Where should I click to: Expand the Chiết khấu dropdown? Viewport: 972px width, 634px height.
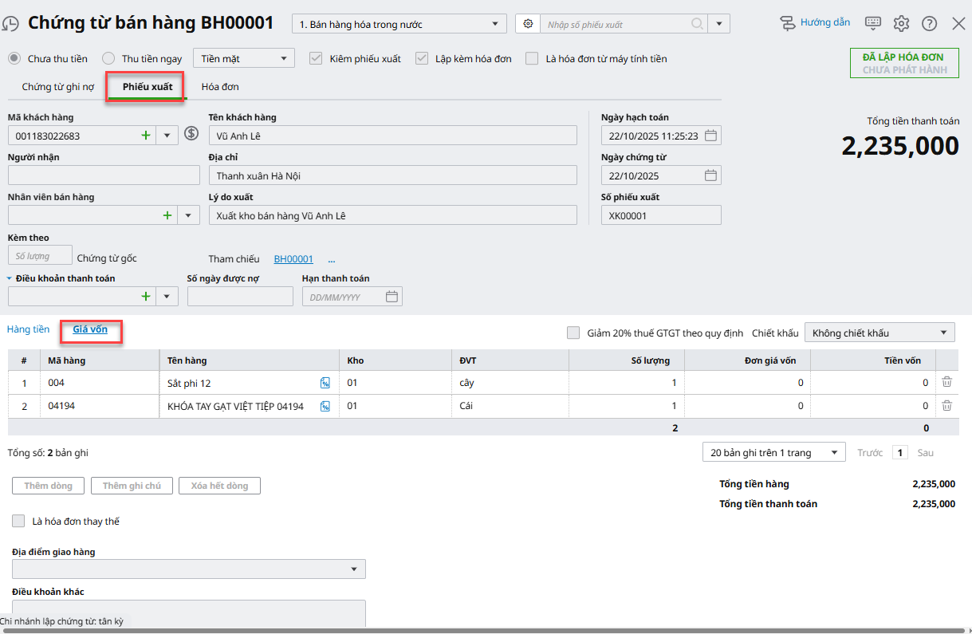coord(879,333)
